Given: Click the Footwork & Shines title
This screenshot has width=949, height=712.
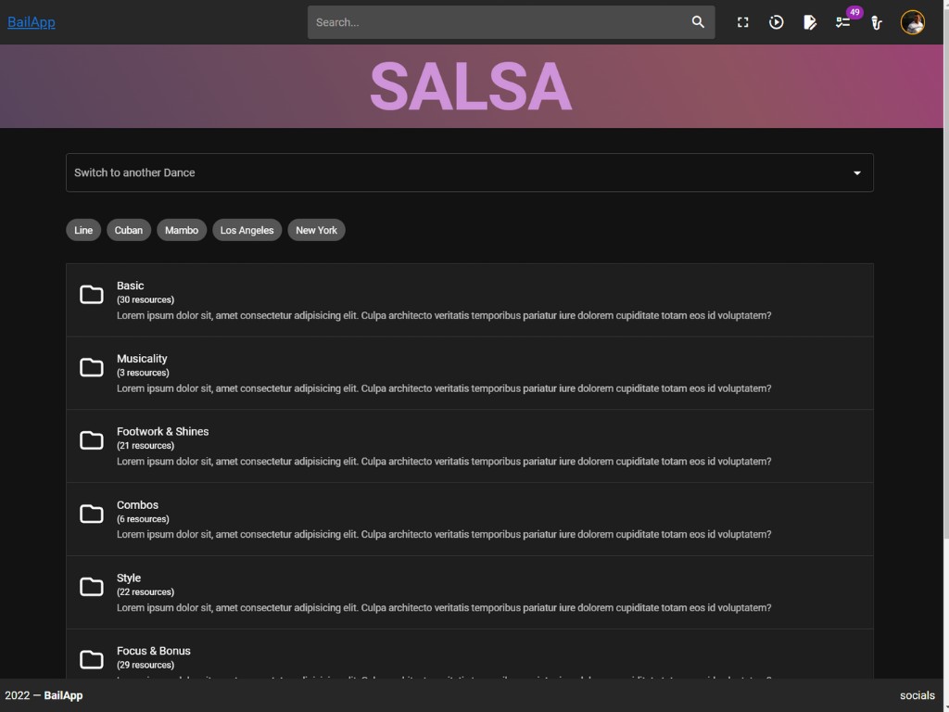Looking at the screenshot, I should 163,432.
